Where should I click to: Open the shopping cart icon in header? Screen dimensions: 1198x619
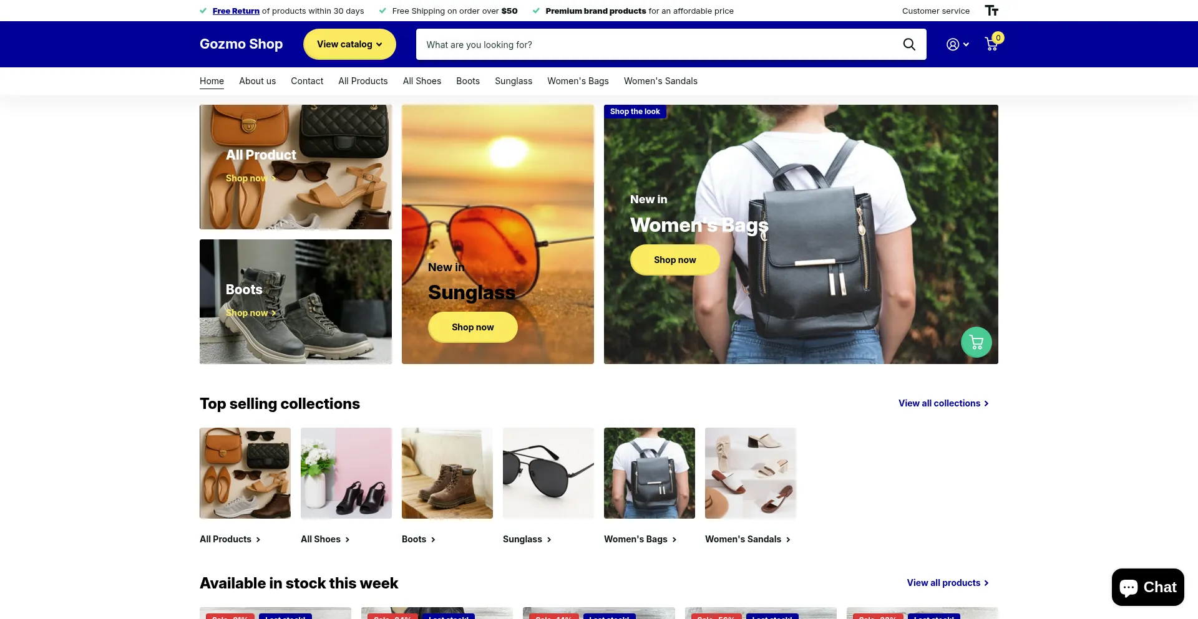click(991, 44)
